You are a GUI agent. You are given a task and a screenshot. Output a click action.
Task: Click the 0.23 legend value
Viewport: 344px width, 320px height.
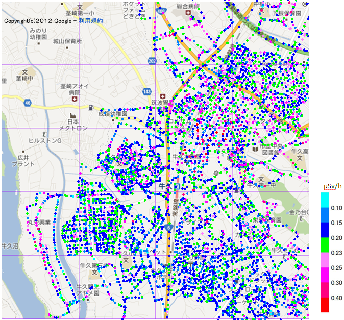336,253
